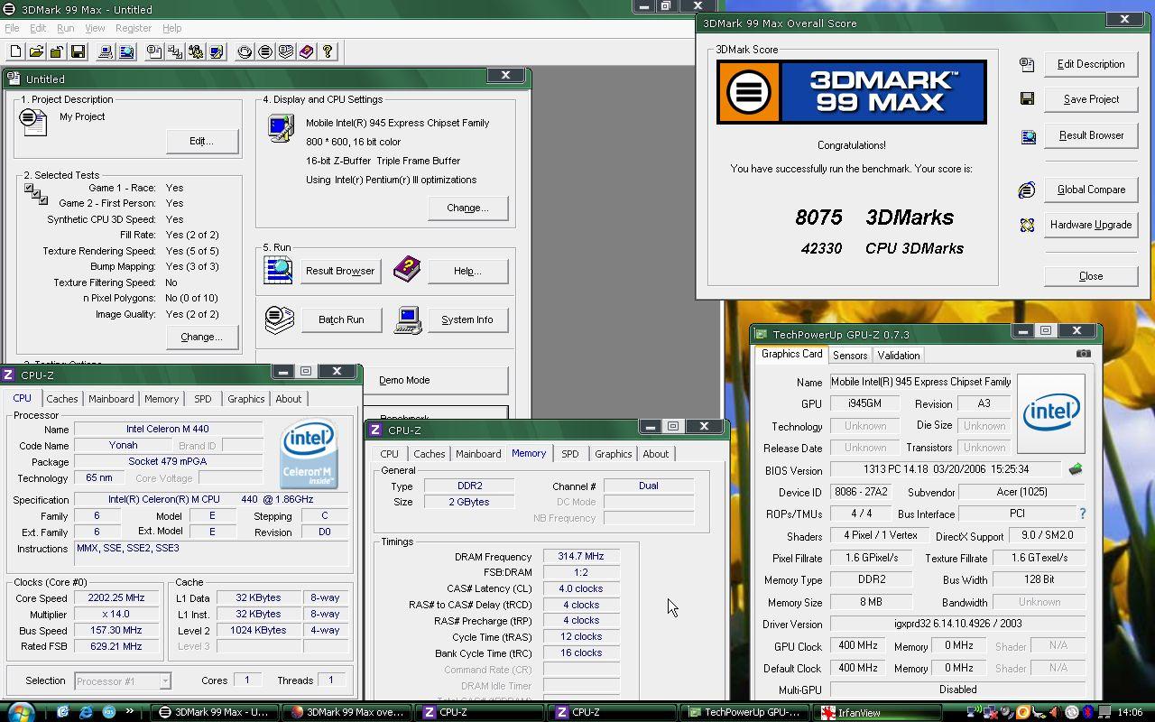Click the TechPowerUp GPU-Z taskbar button
1155x722 pixels.
click(x=745, y=712)
